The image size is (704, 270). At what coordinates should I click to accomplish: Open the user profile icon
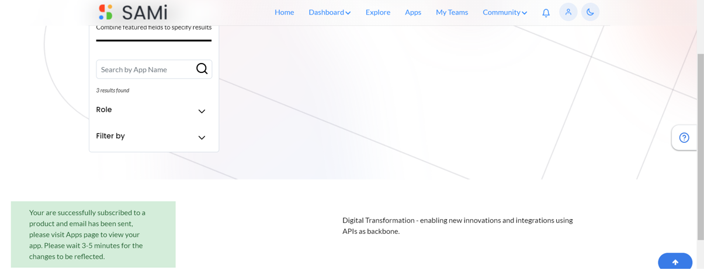[x=568, y=12]
